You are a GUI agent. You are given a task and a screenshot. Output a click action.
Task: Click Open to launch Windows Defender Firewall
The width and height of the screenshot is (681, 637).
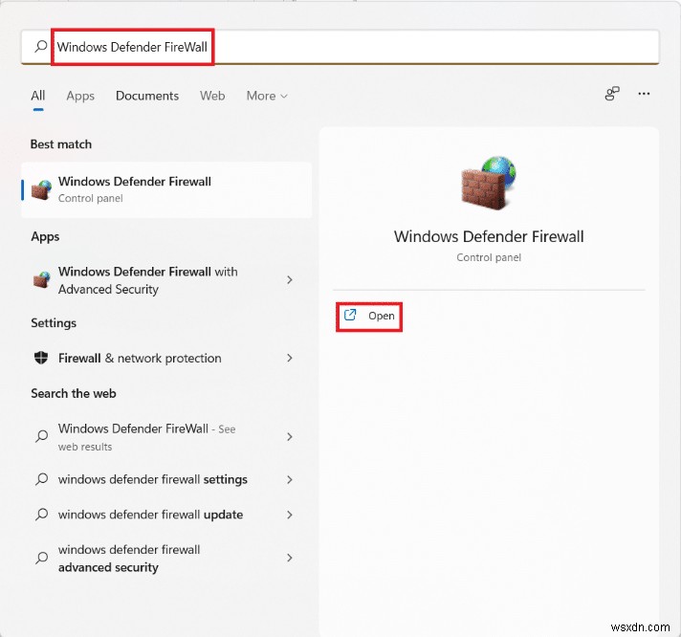coord(381,316)
